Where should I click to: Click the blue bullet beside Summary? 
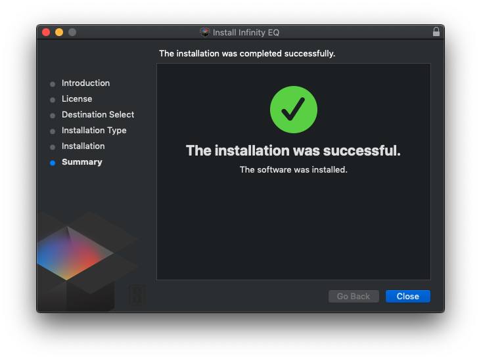pyautogui.click(x=53, y=163)
